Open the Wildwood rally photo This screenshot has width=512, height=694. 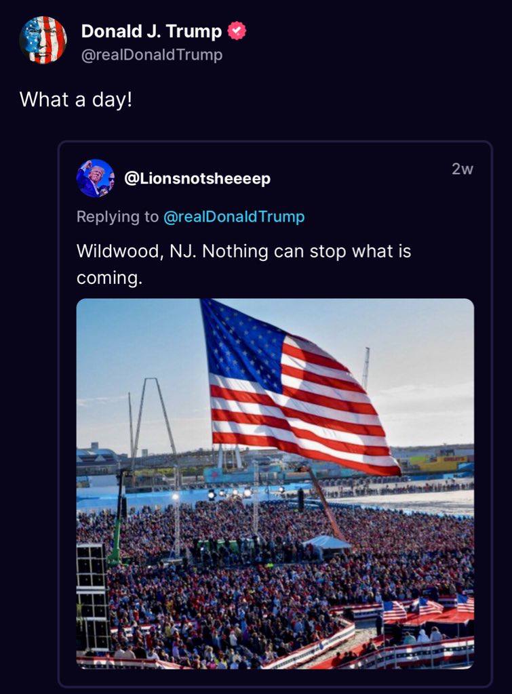[275, 483]
